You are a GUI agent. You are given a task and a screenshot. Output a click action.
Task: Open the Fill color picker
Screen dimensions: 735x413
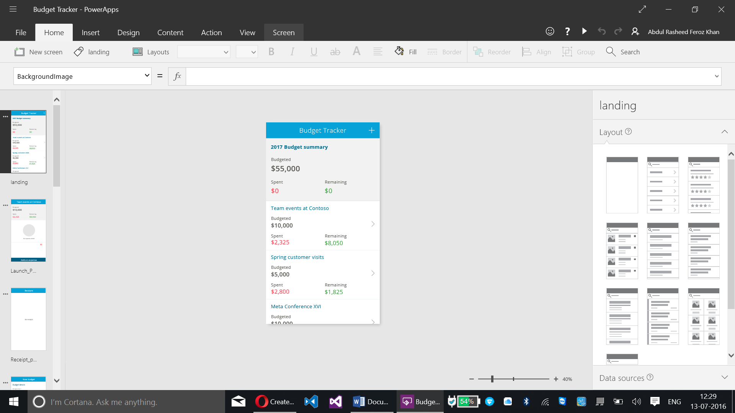[405, 52]
